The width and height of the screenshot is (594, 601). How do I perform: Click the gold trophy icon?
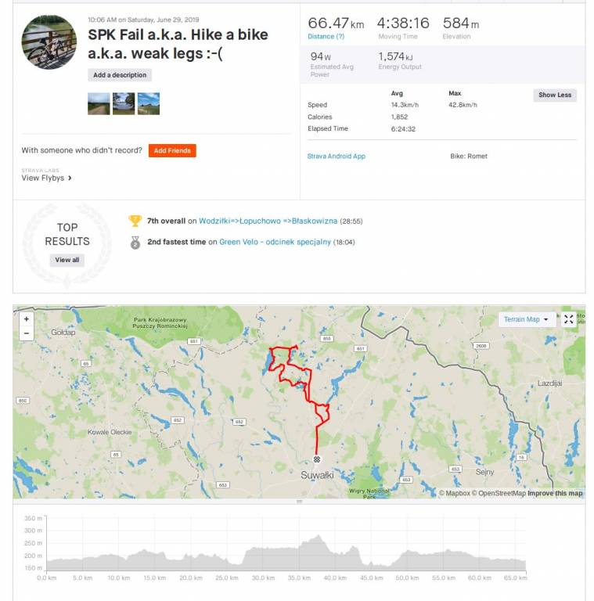(x=135, y=221)
